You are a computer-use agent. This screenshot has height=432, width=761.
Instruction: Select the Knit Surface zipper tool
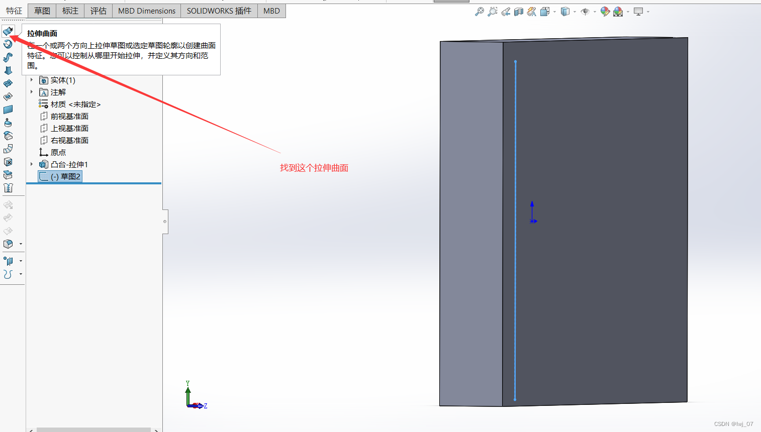click(x=8, y=188)
